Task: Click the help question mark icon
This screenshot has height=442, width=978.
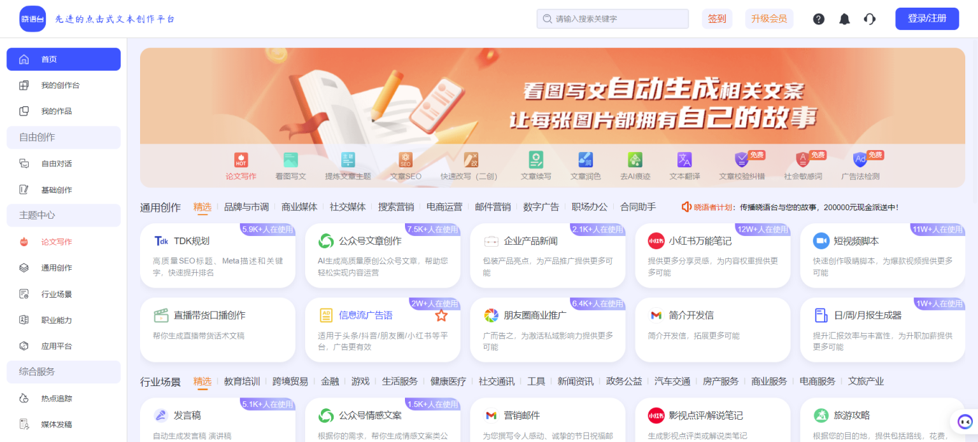Action: point(819,19)
